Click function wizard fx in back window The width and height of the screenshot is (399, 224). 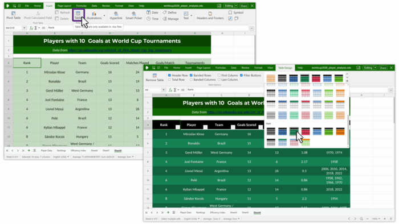point(31,28)
